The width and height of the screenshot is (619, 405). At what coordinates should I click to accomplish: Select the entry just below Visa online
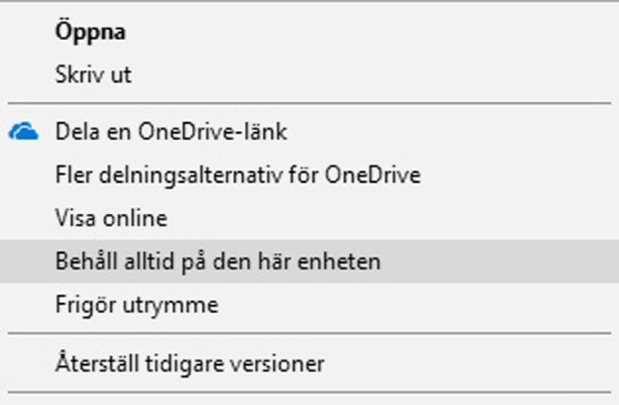(309, 261)
